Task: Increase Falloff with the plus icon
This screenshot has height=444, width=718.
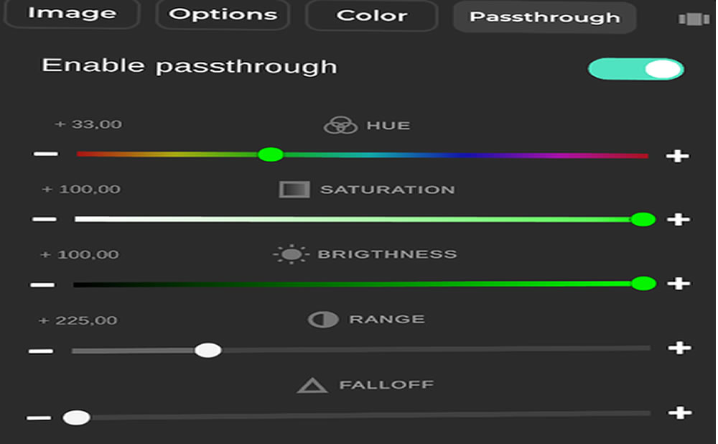Action: tap(679, 413)
